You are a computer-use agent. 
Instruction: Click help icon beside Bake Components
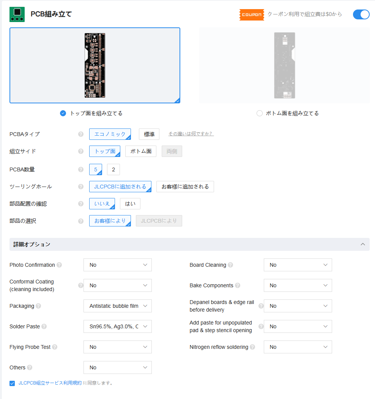click(x=238, y=285)
